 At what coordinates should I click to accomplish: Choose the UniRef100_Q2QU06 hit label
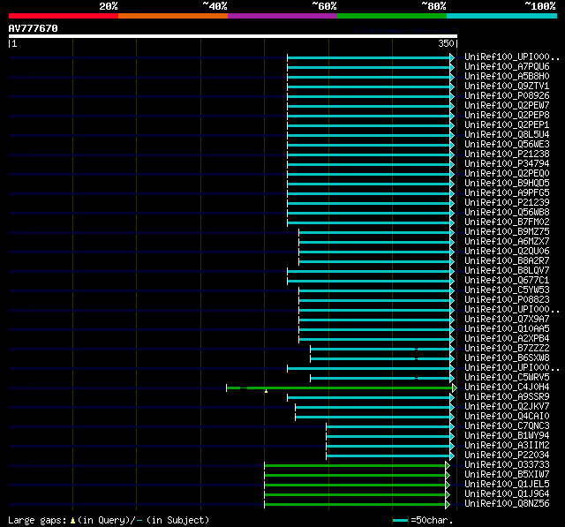pyautogui.click(x=507, y=252)
